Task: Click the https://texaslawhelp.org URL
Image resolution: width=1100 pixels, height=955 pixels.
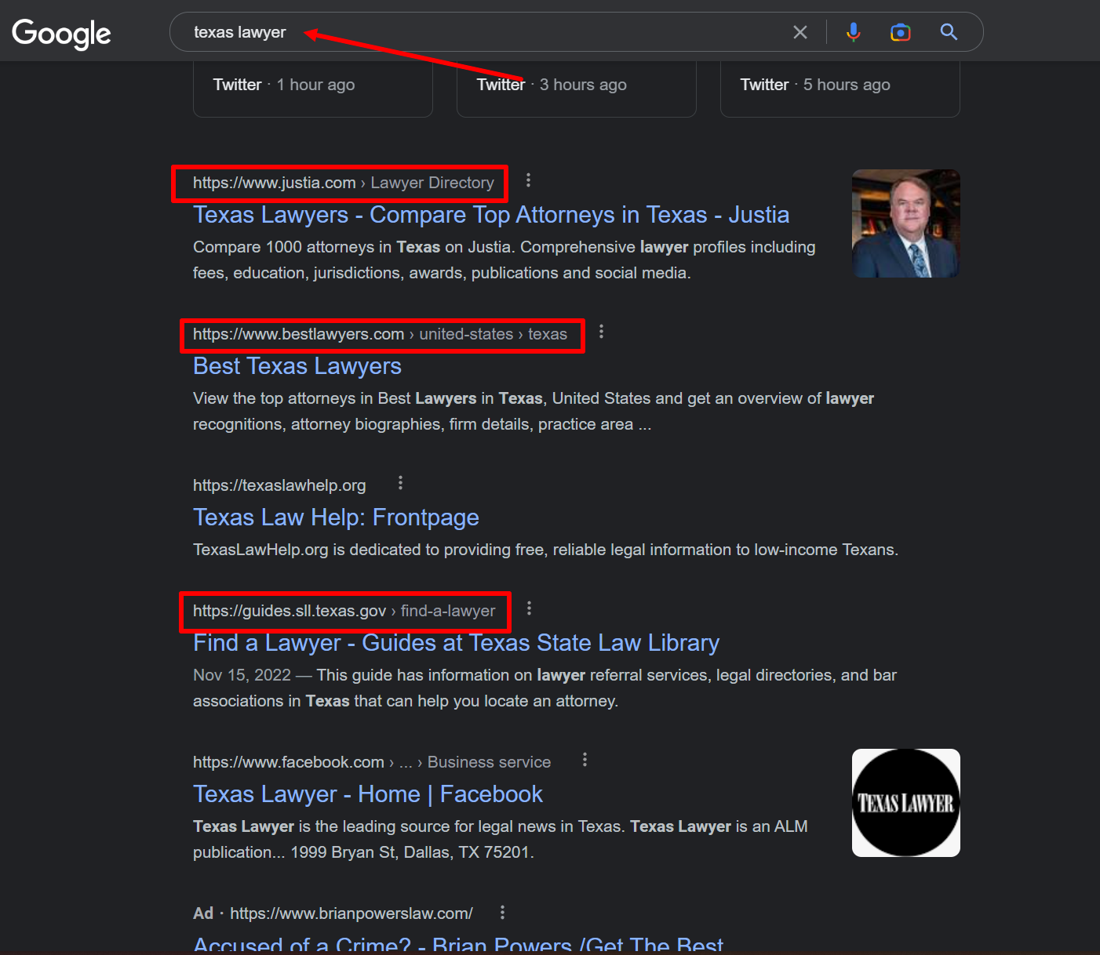Action: 279,485
